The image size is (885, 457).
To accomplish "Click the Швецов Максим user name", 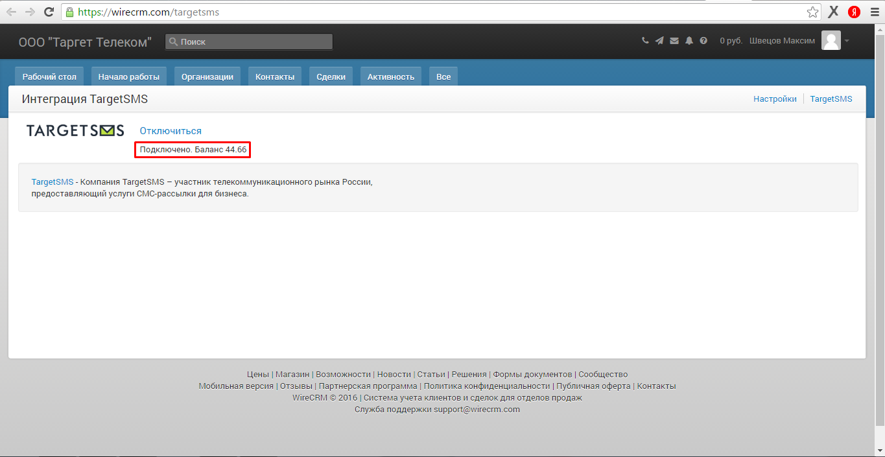I will [x=782, y=40].
